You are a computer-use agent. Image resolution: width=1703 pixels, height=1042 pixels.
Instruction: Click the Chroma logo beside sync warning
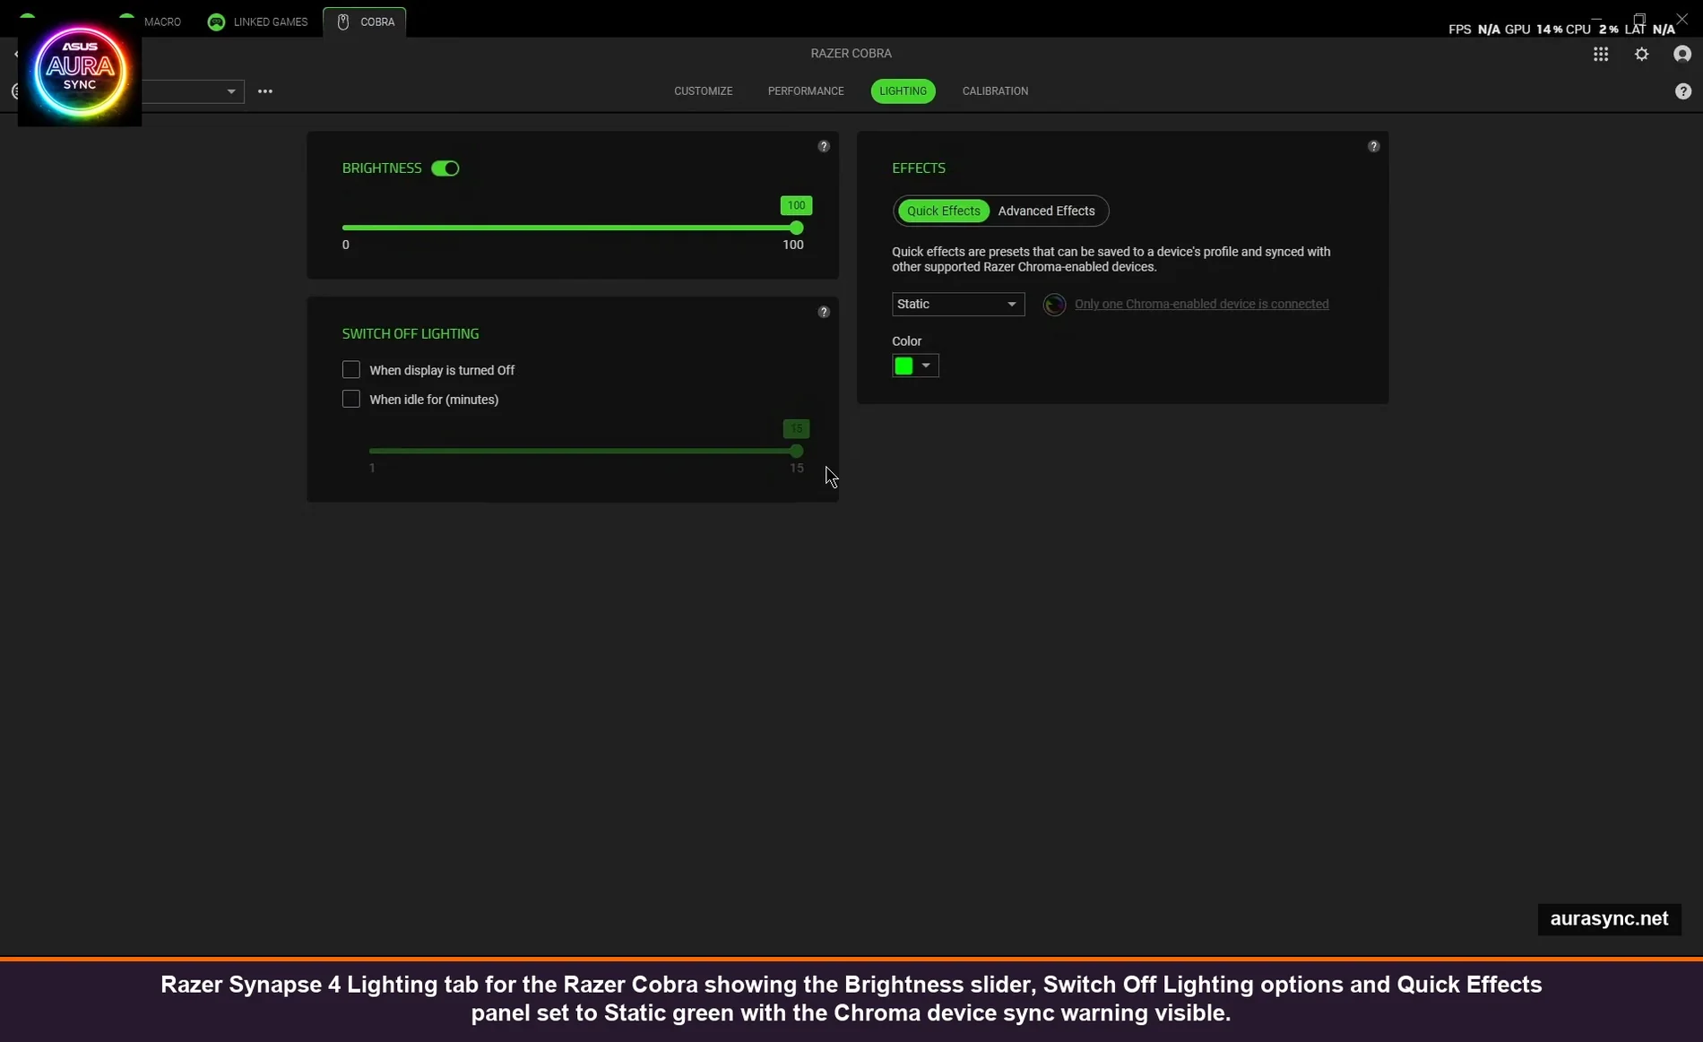(x=1054, y=305)
